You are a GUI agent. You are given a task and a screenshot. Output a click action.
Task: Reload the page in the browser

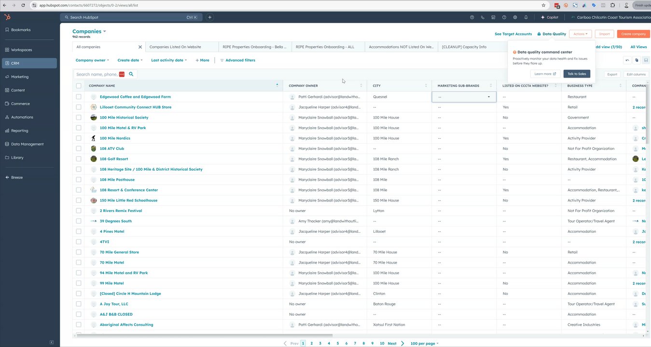pyautogui.click(x=22, y=5)
